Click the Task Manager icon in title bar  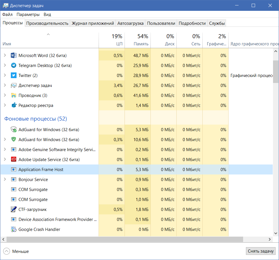(6, 5)
